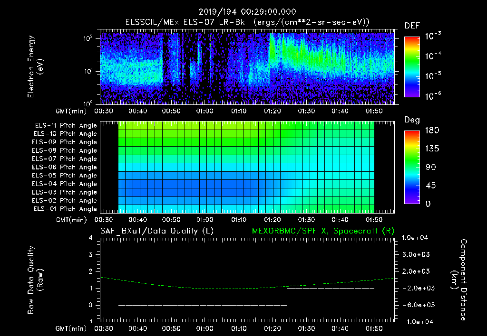This screenshot has height=336, width=487.
Task: Select the ELS-10 Pitch Angle row label
Action: (65, 134)
